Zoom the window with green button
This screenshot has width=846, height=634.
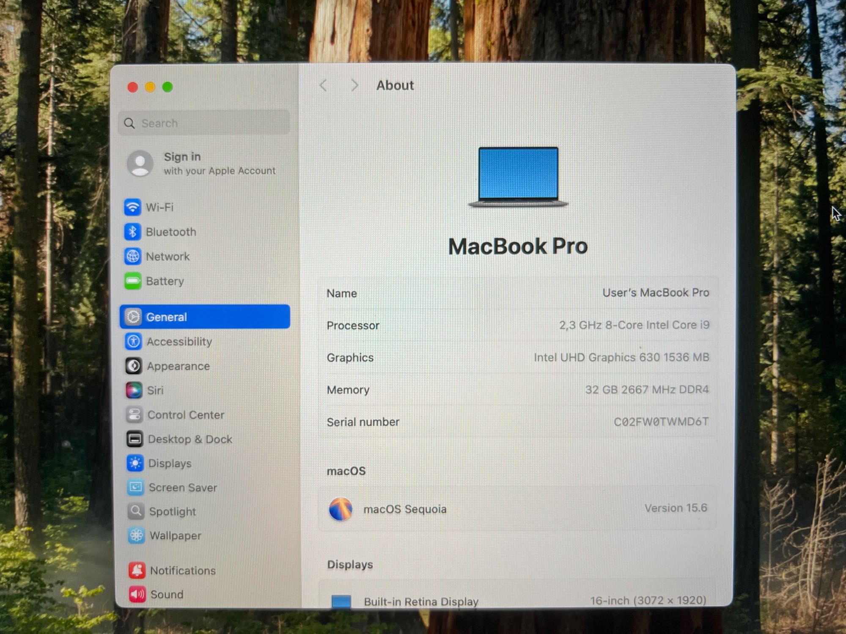(x=168, y=87)
